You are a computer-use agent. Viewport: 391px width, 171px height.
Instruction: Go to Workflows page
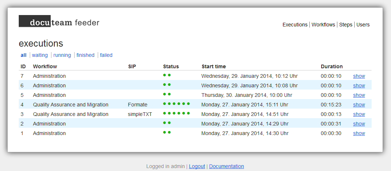(x=323, y=25)
